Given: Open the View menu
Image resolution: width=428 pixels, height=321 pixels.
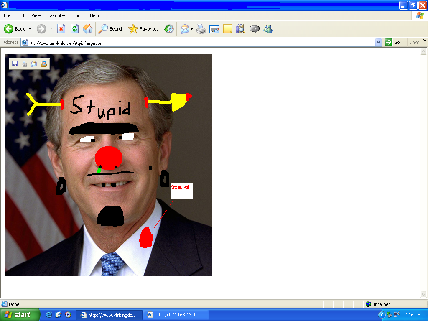Looking at the screenshot, I should point(36,15).
